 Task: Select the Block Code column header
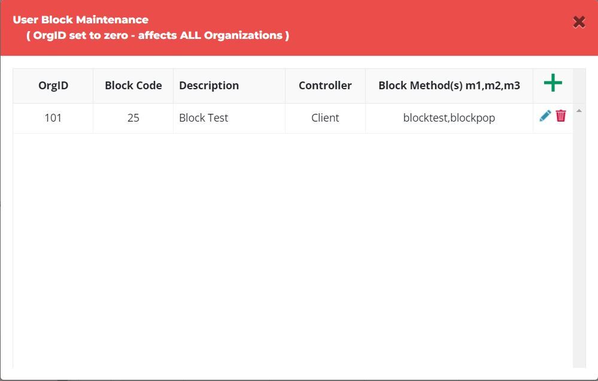coord(133,86)
